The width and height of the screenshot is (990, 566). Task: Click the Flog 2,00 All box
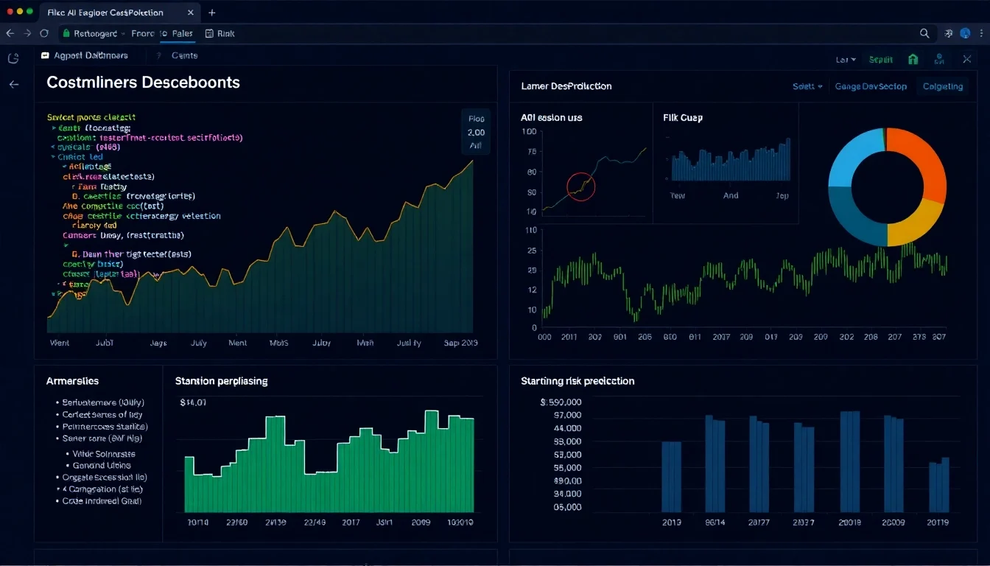coord(476,132)
